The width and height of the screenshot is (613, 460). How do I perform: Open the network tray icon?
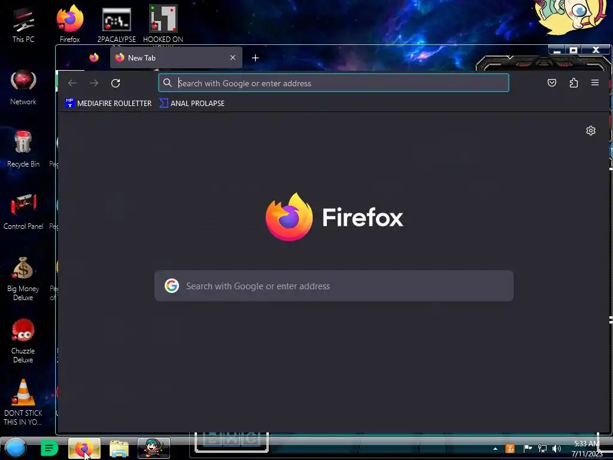[542, 449]
